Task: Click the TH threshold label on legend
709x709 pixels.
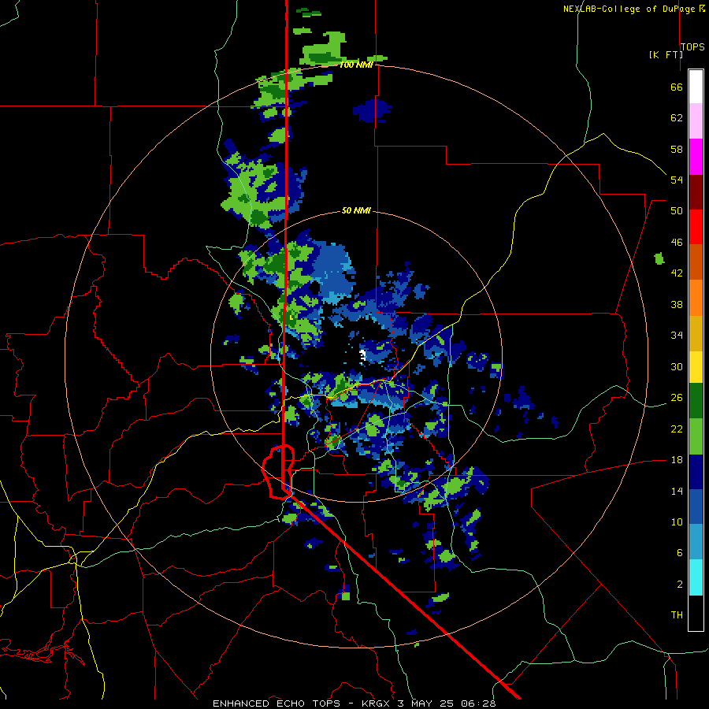Action: [x=677, y=615]
